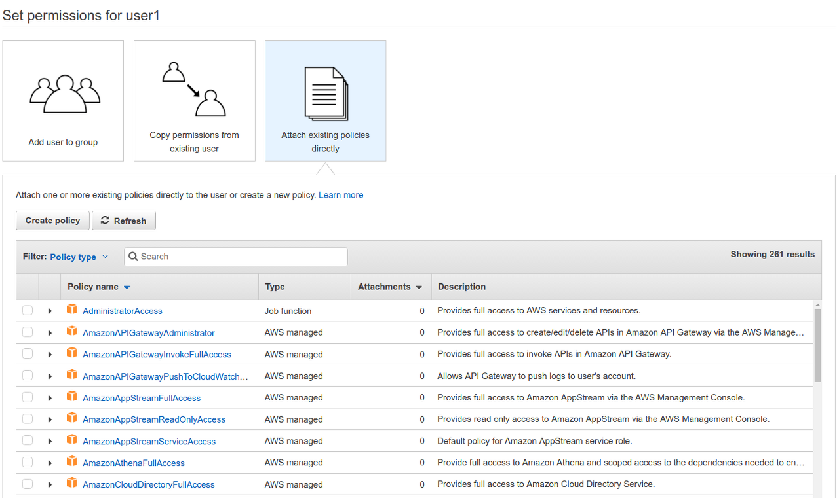This screenshot has width=839, height=498.
Task: Expand AmazonAPIGatewayAdministrator row details
Action: (50, 333)
